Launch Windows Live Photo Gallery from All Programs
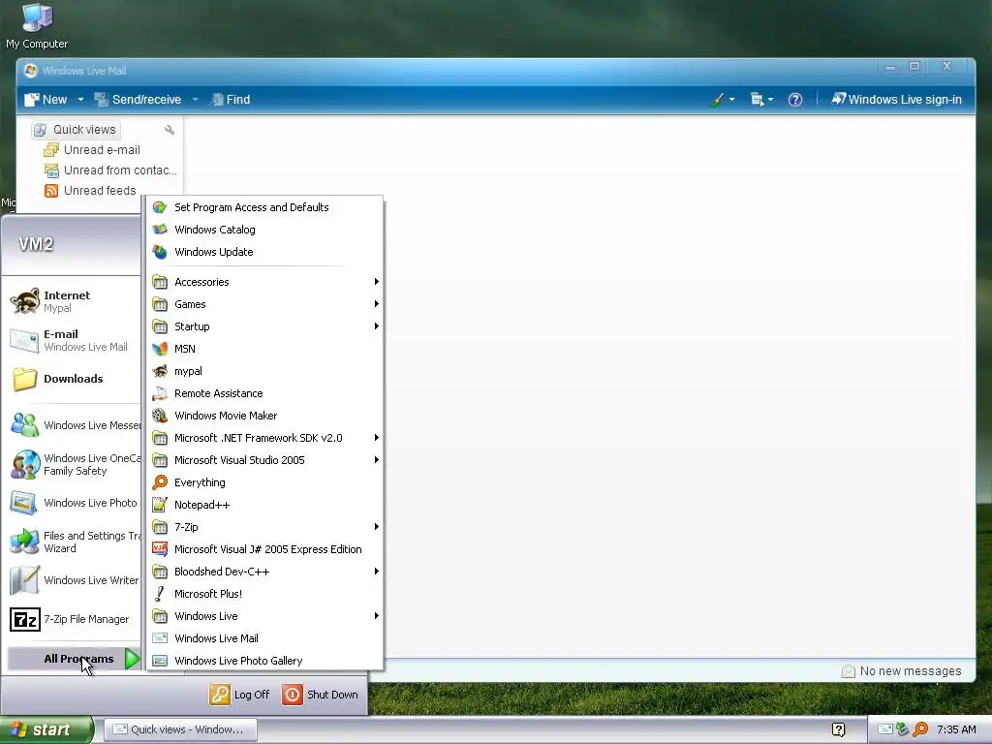Image resolution: width=992 pixels, height=744 pixels. tap(264, 661)
